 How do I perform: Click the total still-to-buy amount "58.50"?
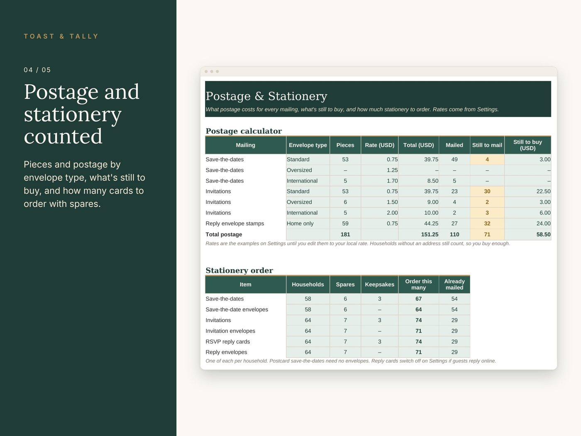(x=528, y=234)
